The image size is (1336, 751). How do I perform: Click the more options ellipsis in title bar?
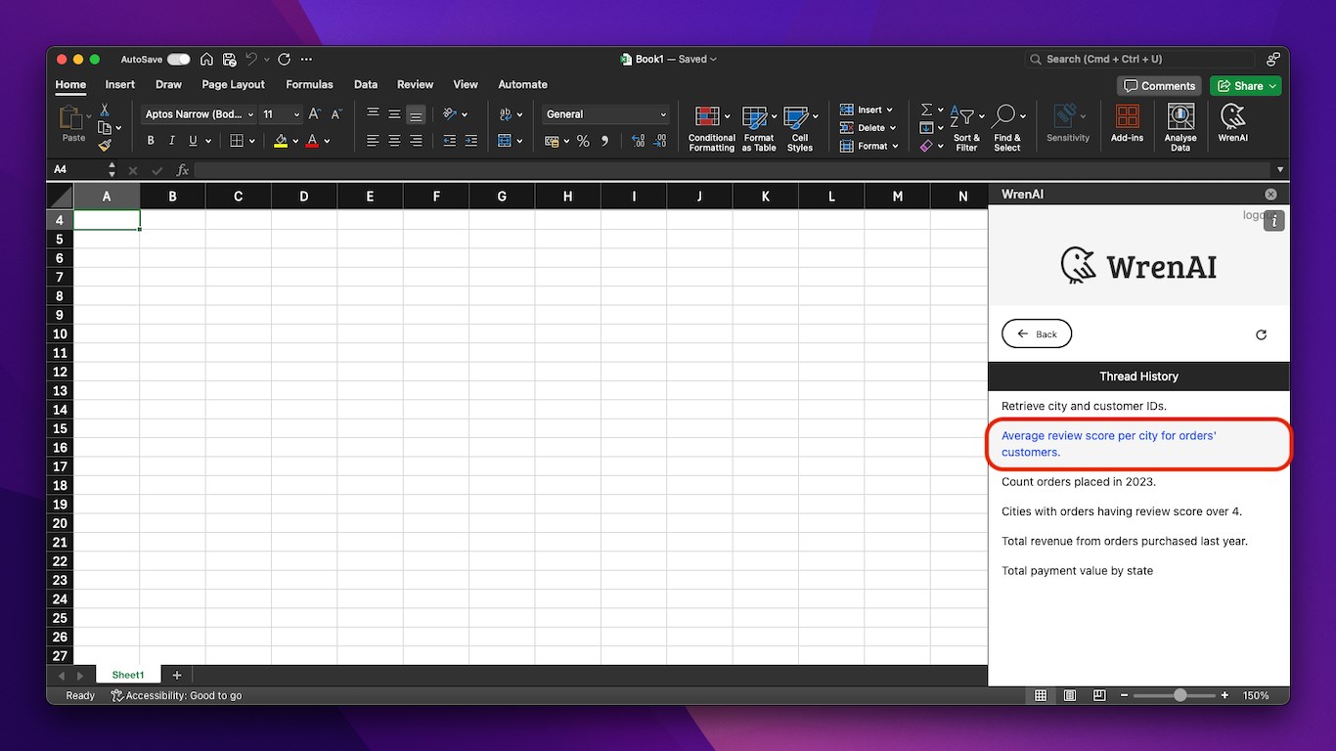coord(307,60)
